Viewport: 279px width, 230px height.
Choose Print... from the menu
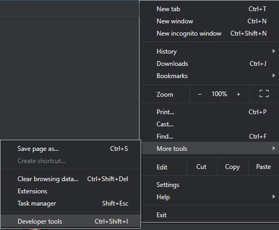click(x=209, y=112)
